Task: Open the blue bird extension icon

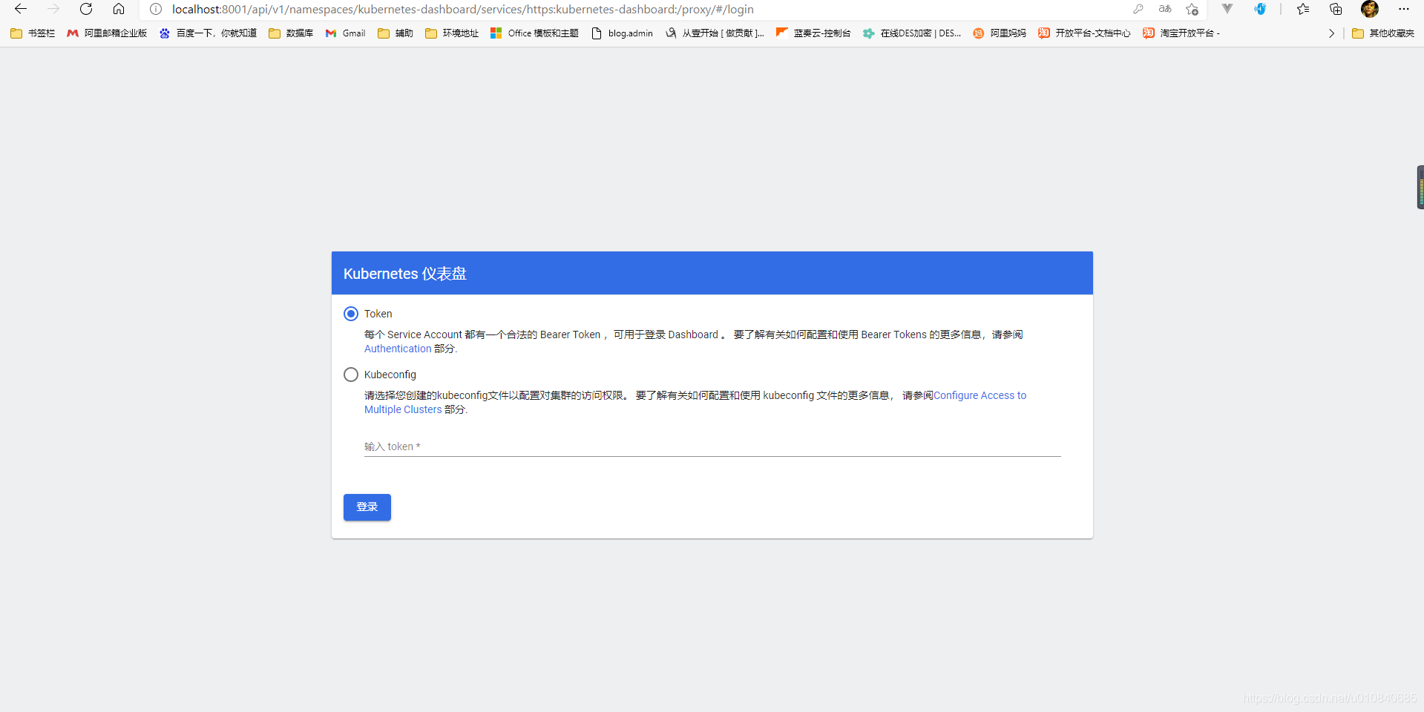Action: coord(1260,9)
